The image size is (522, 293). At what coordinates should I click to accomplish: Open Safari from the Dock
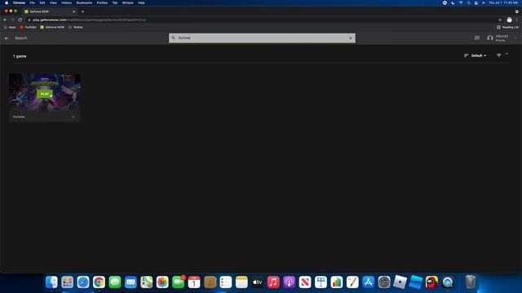[x=83, y=282]
